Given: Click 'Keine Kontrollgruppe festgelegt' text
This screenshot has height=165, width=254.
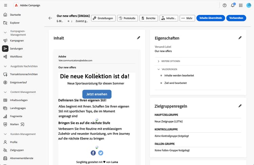Looking at the screenshot, I should click(172, 136).
